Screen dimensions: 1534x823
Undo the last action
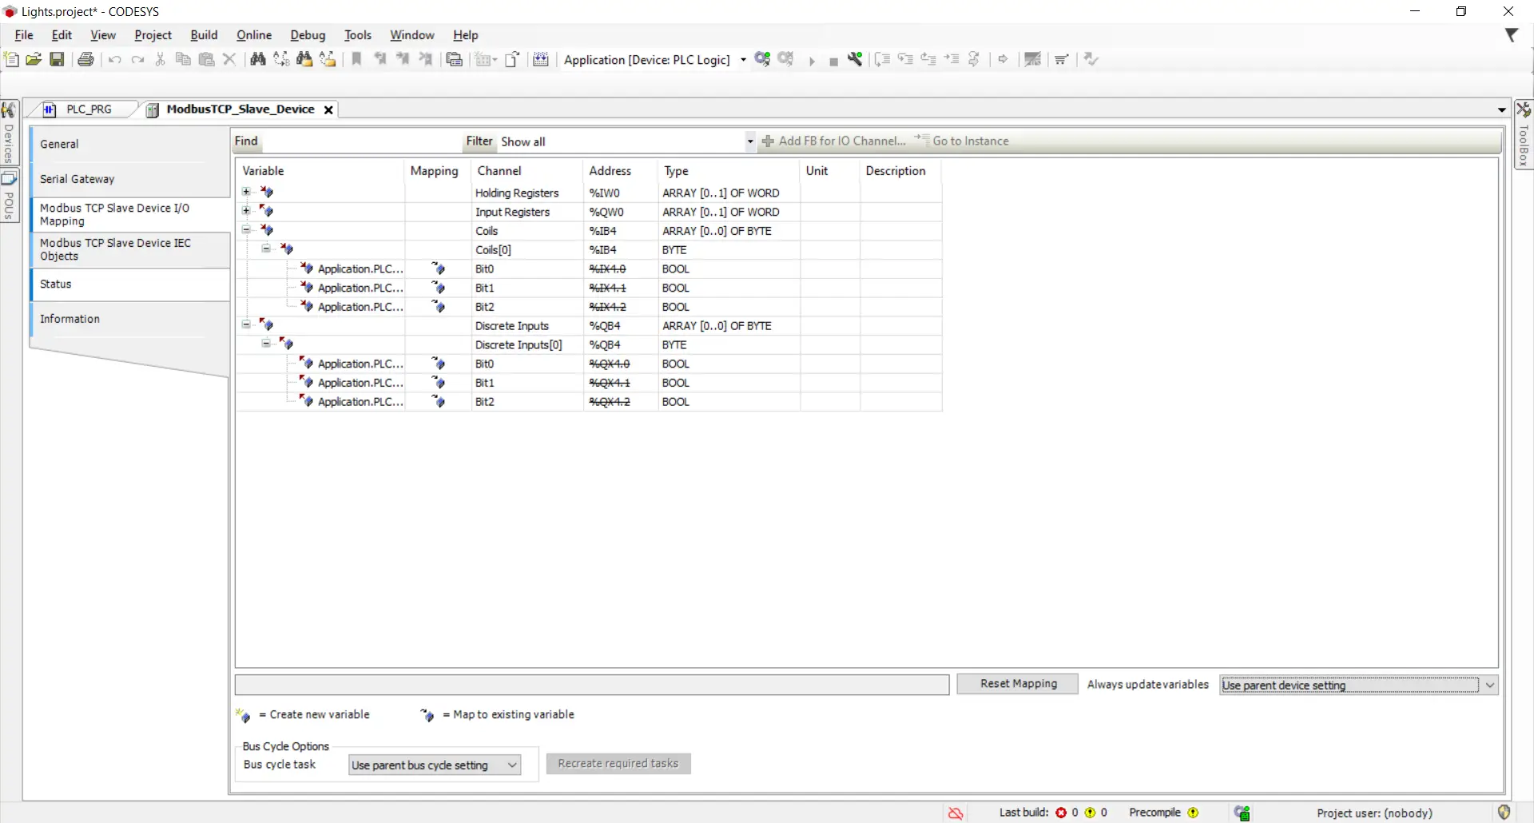tap(114, 59)
